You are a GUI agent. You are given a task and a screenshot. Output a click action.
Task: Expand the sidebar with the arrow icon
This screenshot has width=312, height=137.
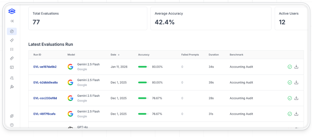click(12, 21)
